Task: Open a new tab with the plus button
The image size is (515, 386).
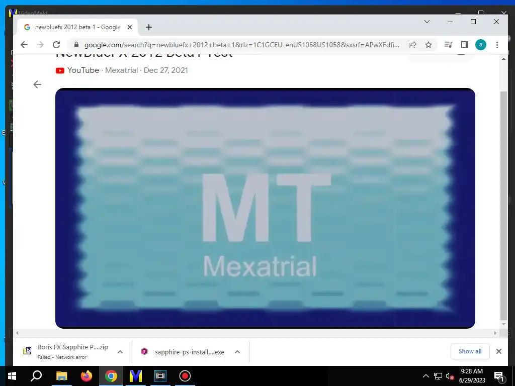Action: 149,27
